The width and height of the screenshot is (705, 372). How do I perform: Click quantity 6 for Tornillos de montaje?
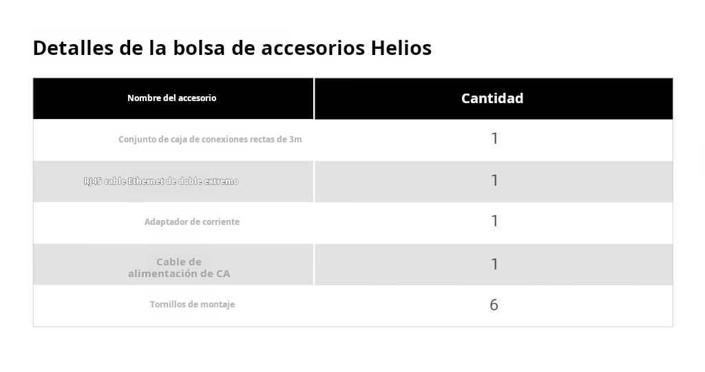point(494,305)
